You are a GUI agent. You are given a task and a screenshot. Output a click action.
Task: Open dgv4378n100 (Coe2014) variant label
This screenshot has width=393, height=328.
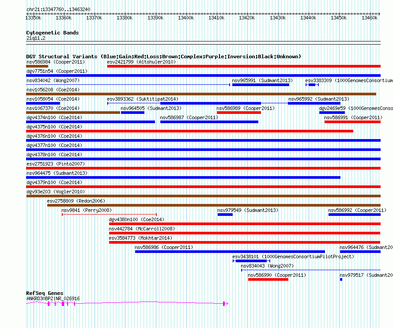(54, 155)
